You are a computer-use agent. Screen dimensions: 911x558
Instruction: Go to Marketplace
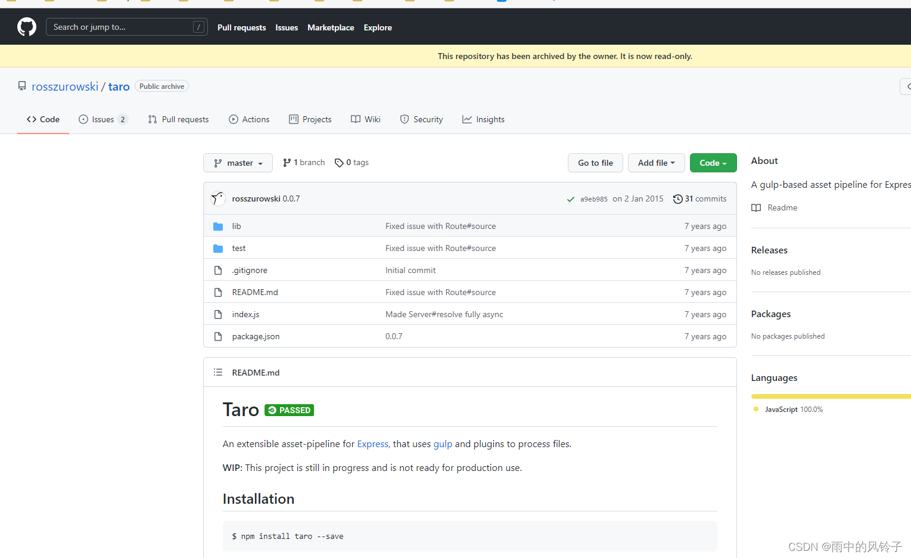331,27
